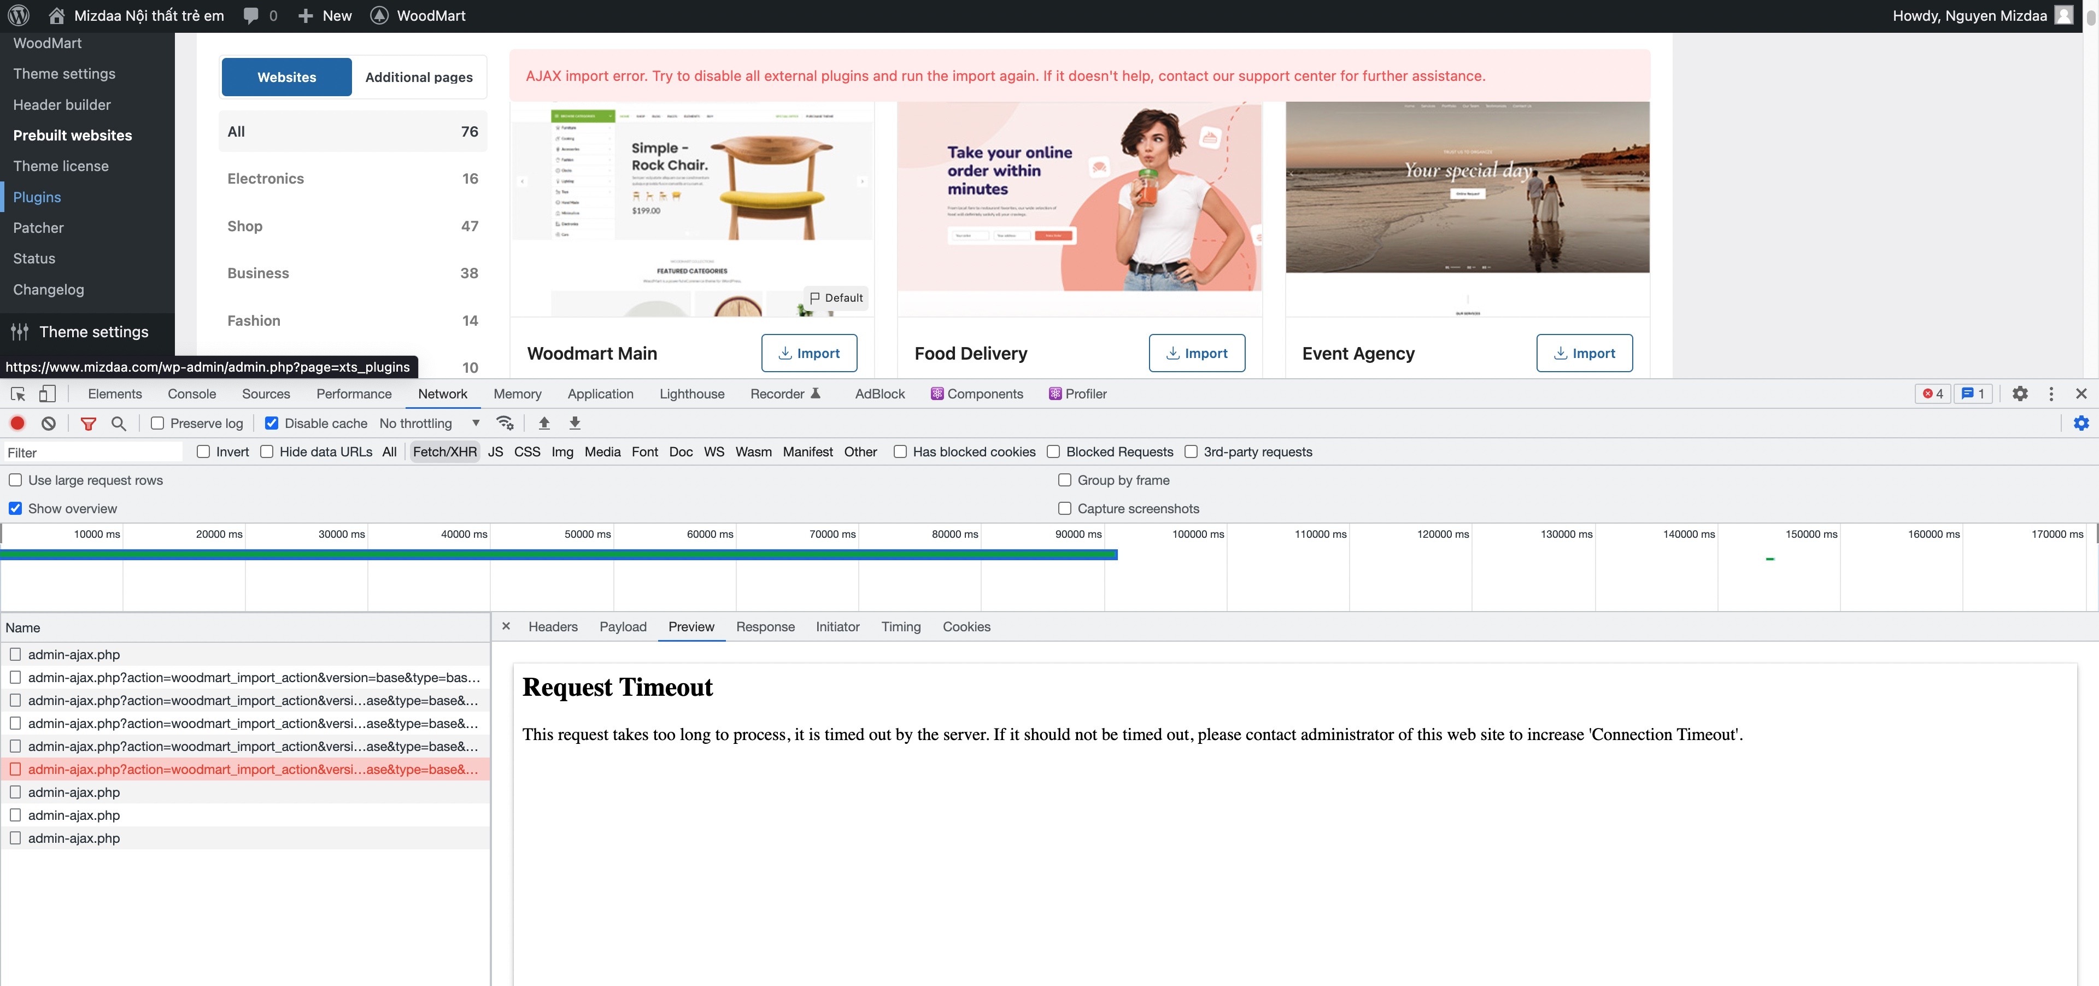Viewport: 2099px width, 986px height.
Task: Click Import button for Food Delivery
Action: pyautogui.click(x=1196, y=353)
